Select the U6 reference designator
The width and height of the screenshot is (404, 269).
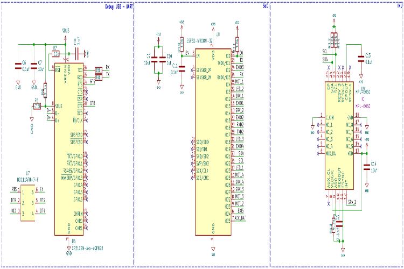tap(73, 241)
